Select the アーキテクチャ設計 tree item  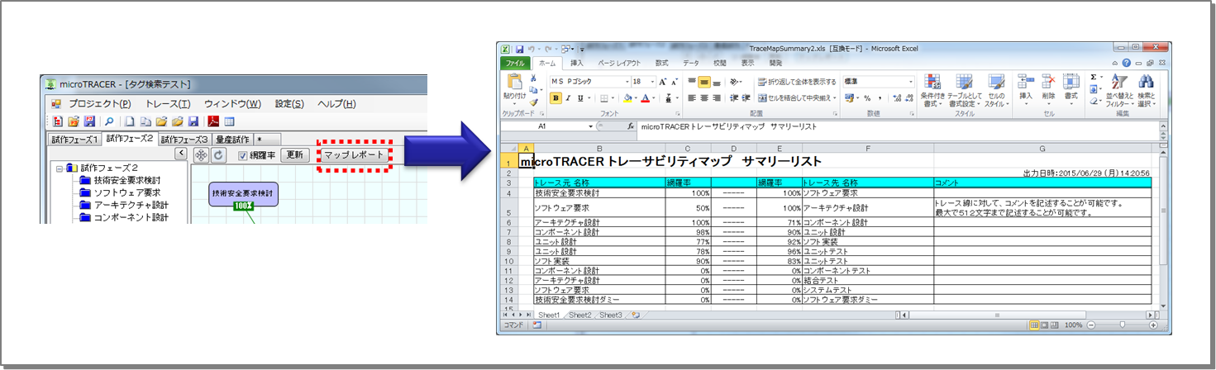click(x=130, y=206)
